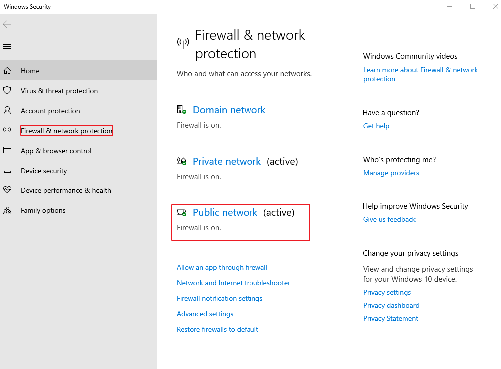Click the Virus & threat protection shield icon
Viewport: 501px width, 369px height.
[7, 91]
